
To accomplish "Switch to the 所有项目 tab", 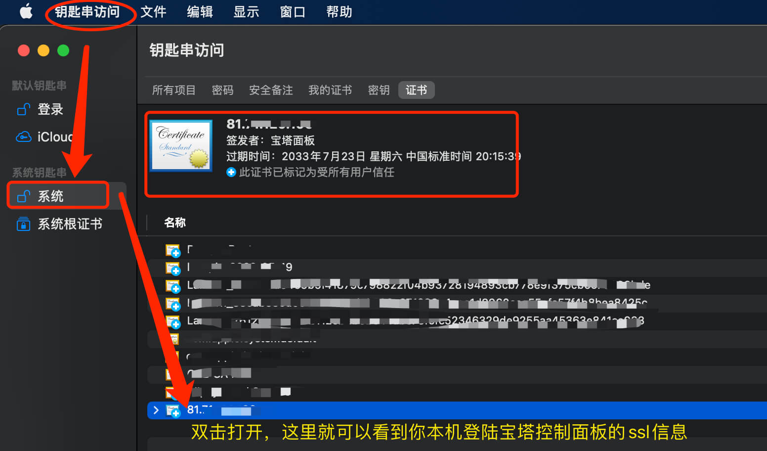I will 174,90.
